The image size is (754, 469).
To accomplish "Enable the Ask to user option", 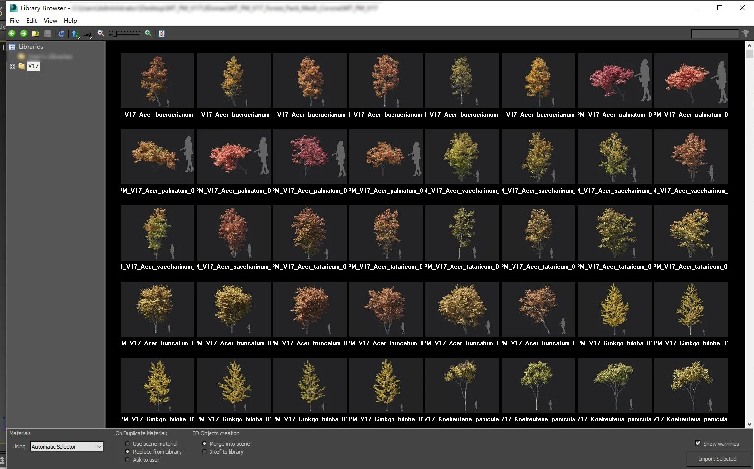I will (127, 460).
